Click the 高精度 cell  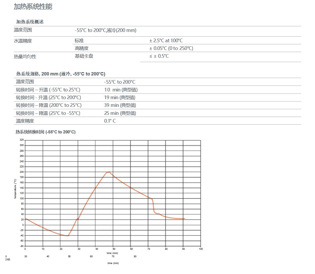(82, 48)
